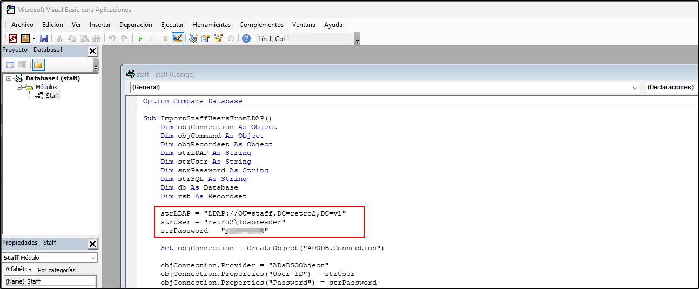
Task: Open the Staff Módulo properties dropdown
Action: point(93,258)
